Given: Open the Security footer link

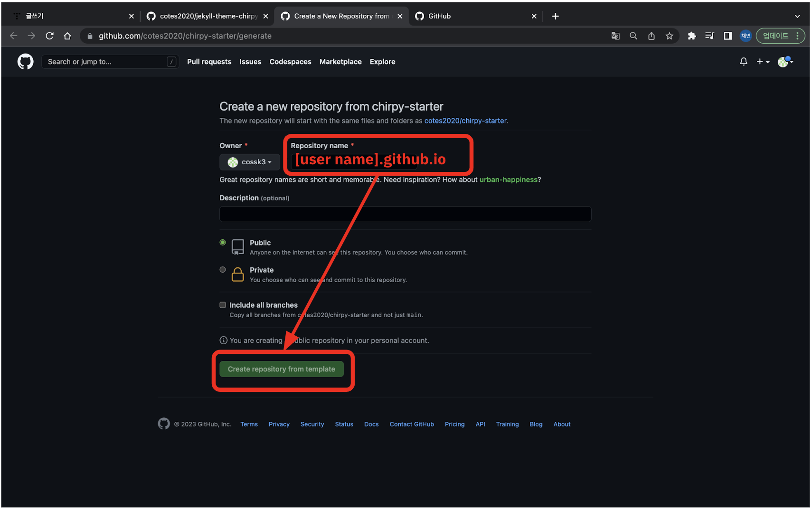Looking at the screenshot, I should [x=312, y=424].
